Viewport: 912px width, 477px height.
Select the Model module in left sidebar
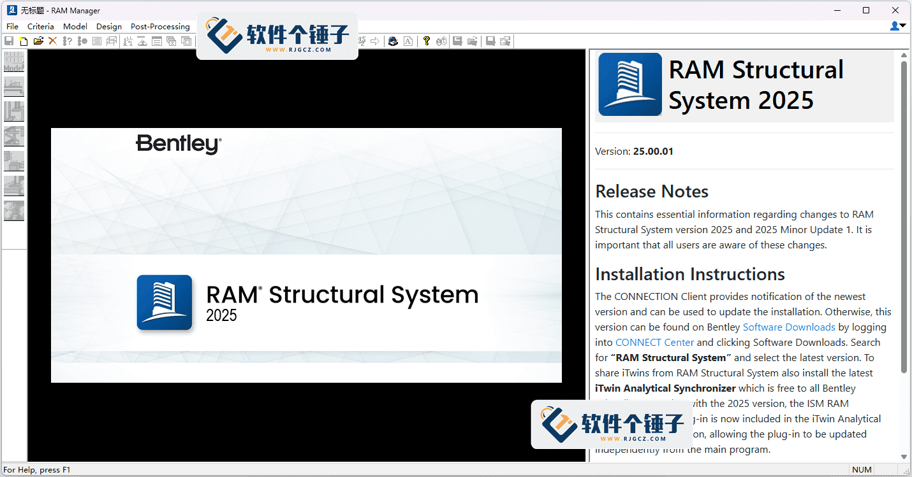(x=14, y=62)
